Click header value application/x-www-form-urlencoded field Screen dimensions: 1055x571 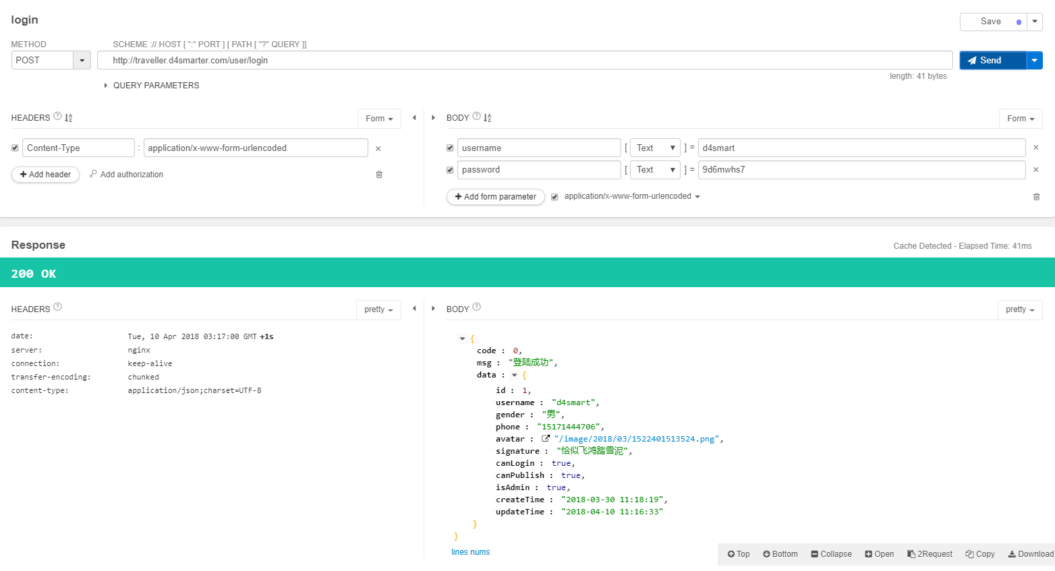pyautogui.click(x=256, y=148)
